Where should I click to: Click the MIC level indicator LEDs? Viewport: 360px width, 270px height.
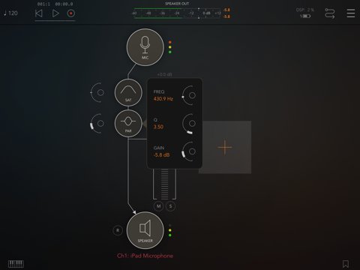click(170, 47)
